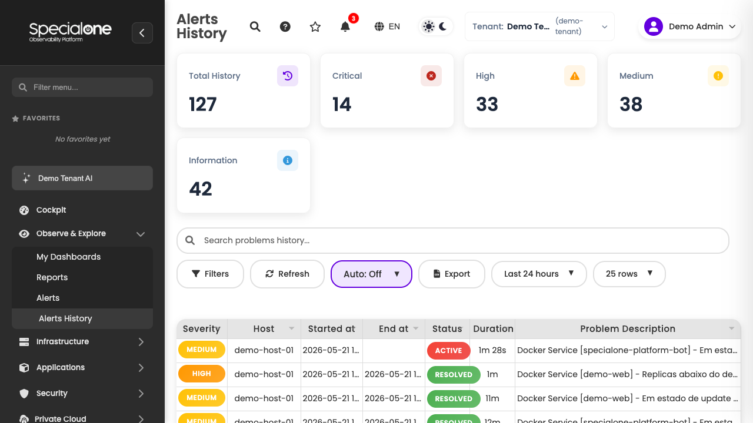Focus the Search problems history field
The image size is (753, 423).
click(x=453, y=240)
